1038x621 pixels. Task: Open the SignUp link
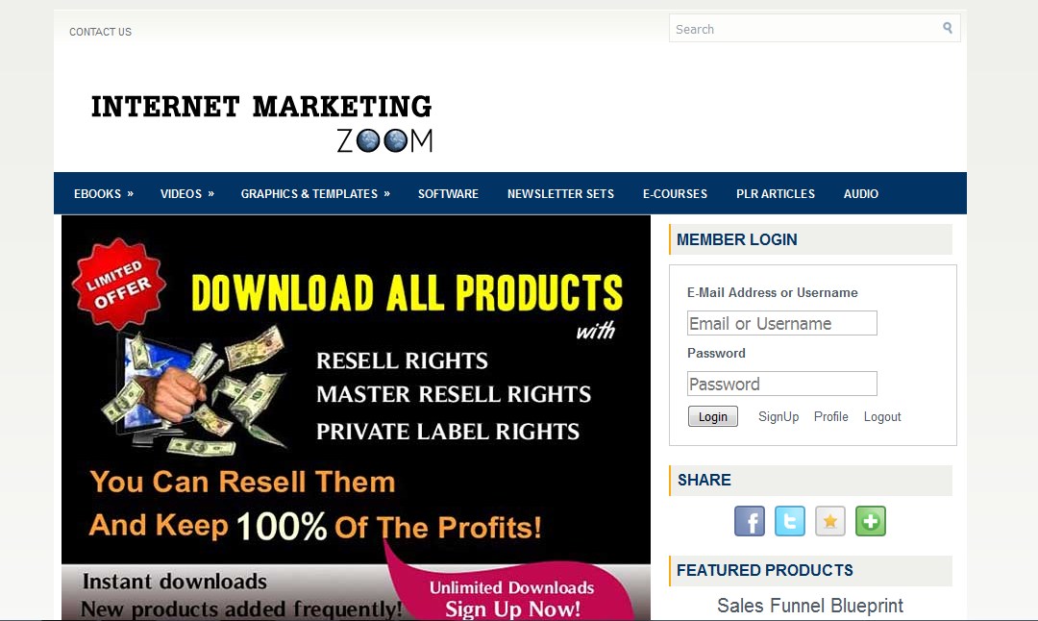click(x=778, y=416)
